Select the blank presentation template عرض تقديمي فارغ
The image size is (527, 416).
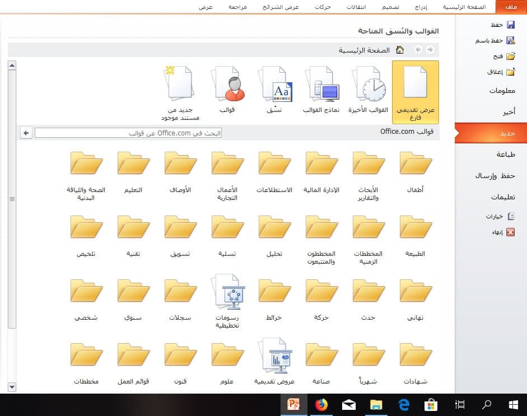[415, 92]
